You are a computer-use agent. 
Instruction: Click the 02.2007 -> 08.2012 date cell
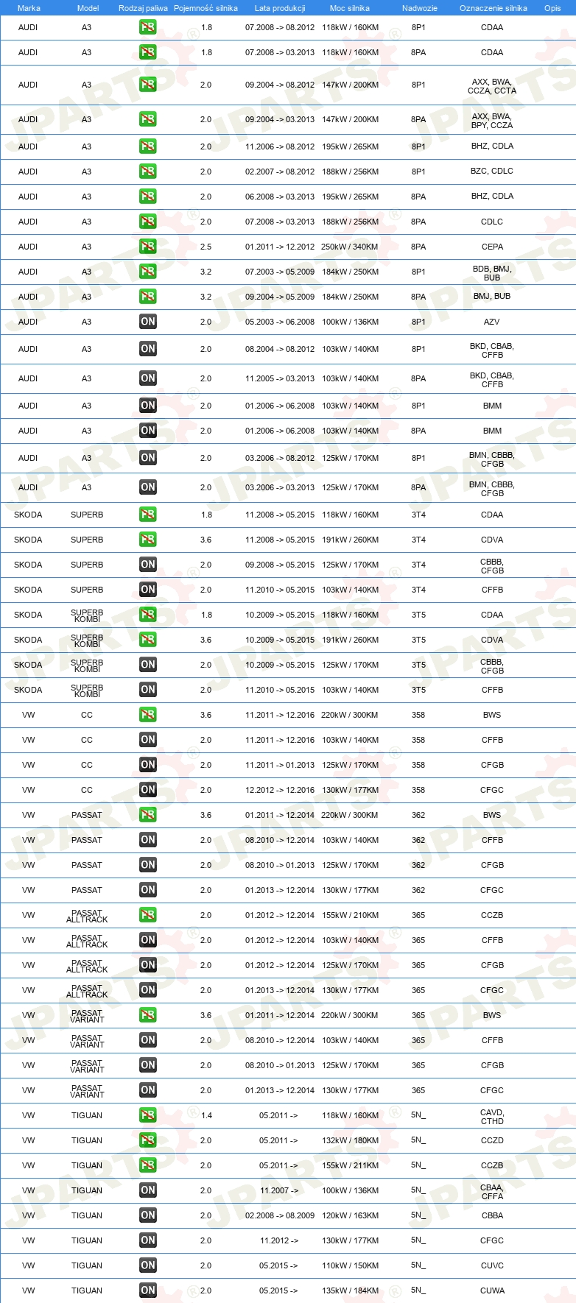280,172
